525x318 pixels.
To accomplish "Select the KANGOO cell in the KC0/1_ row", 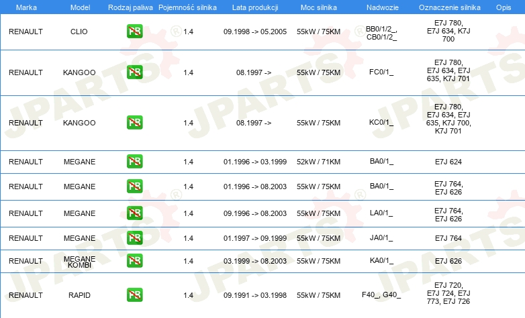I will click(79, 123).
